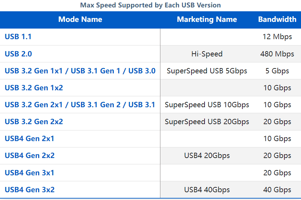Click the USB4 40Gbps marketing cell
301x200 pixels.
(x=207, y=190)
